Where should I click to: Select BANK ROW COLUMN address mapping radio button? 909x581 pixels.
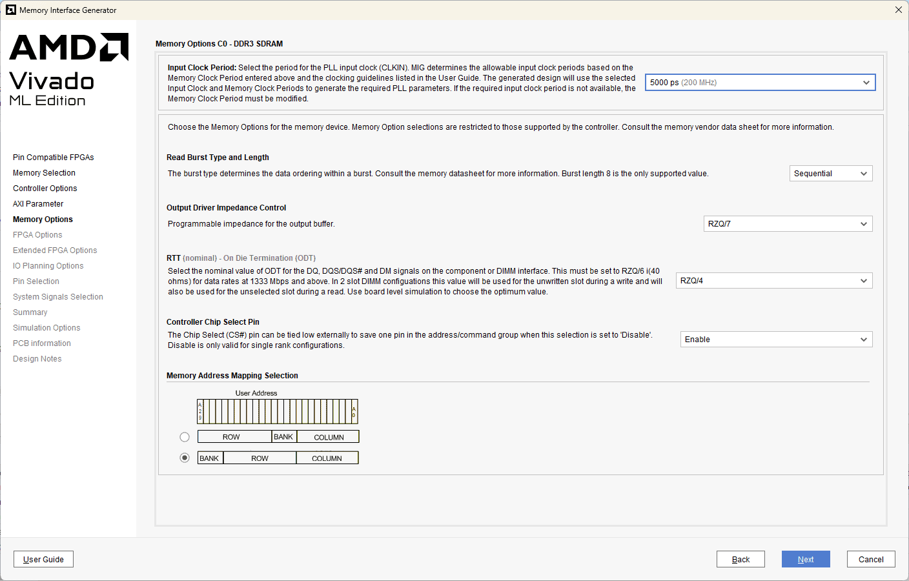pos(185,458)
